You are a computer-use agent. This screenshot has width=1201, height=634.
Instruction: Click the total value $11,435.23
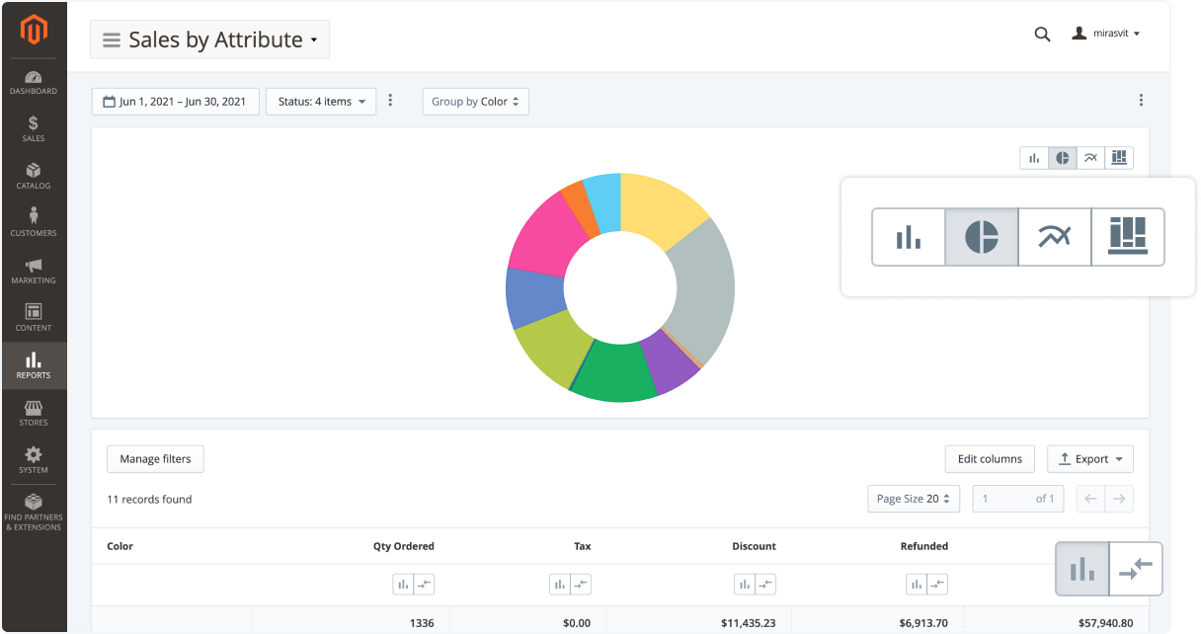click(749, 623)
